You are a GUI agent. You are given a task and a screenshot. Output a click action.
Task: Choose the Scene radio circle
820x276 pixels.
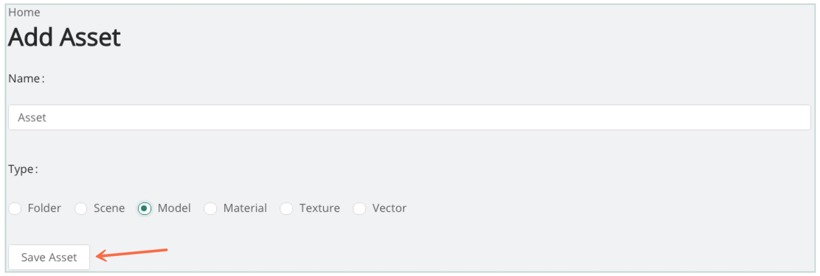coord(81,209)
